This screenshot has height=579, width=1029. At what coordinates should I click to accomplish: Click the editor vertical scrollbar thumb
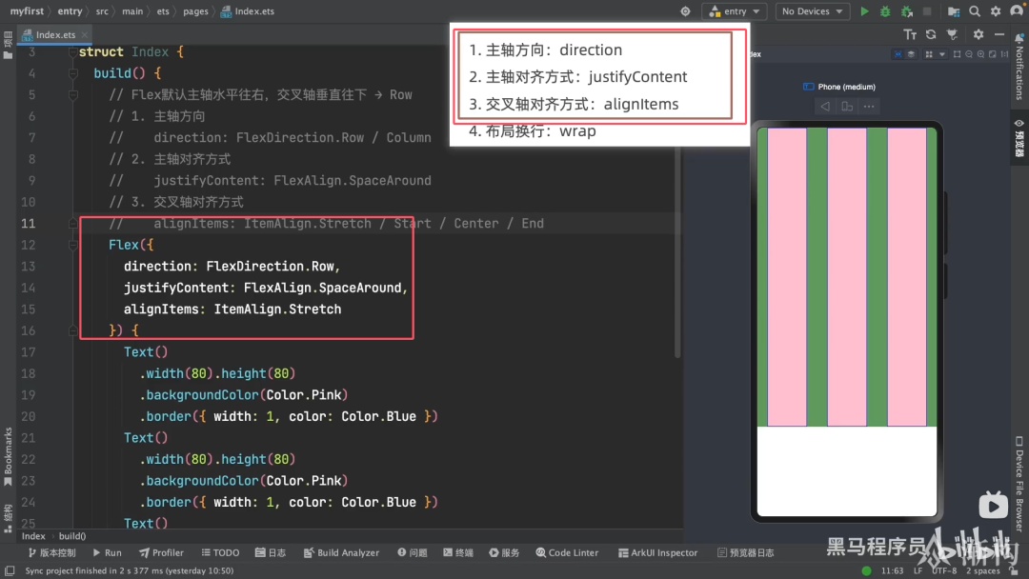pos(678,252)
